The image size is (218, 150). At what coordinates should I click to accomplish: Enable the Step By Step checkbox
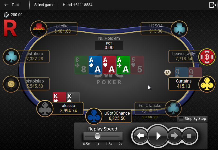point(181,119)
